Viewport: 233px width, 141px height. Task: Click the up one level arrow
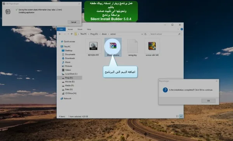pos(71,34)
